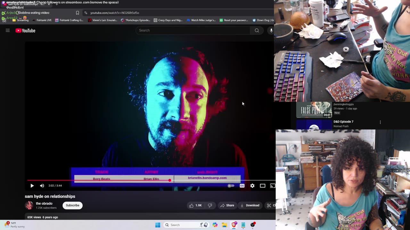
Task: Open File Explorer from the taskbar
Action: pyautogui.click(x=224, y=225)
